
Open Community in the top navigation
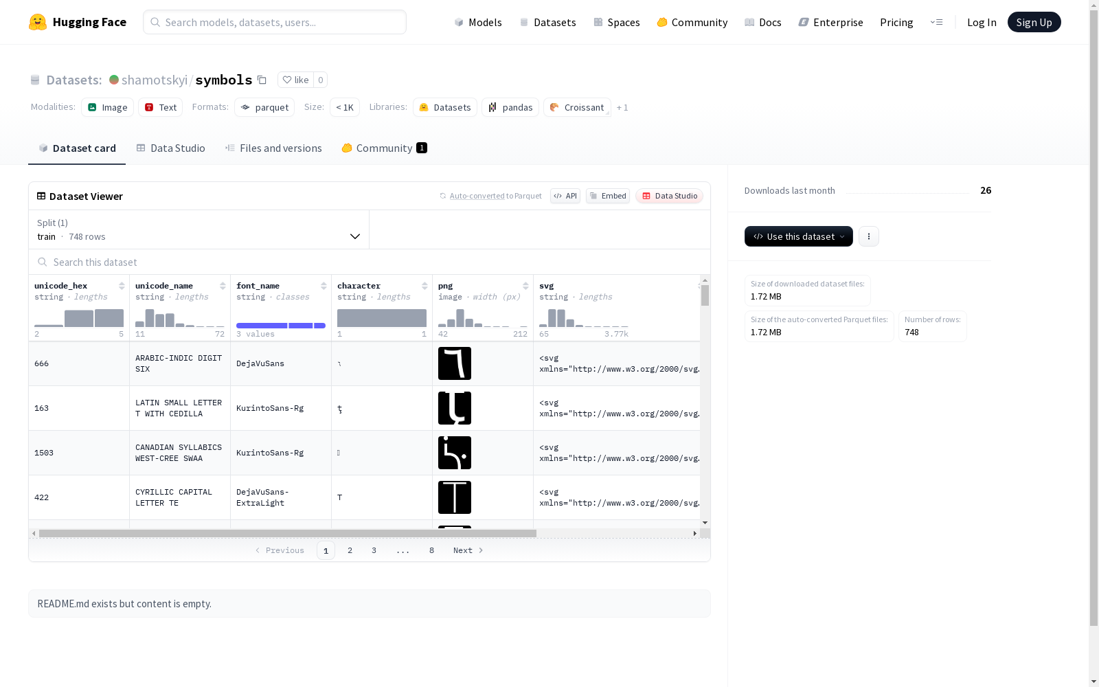coord(692,22)
